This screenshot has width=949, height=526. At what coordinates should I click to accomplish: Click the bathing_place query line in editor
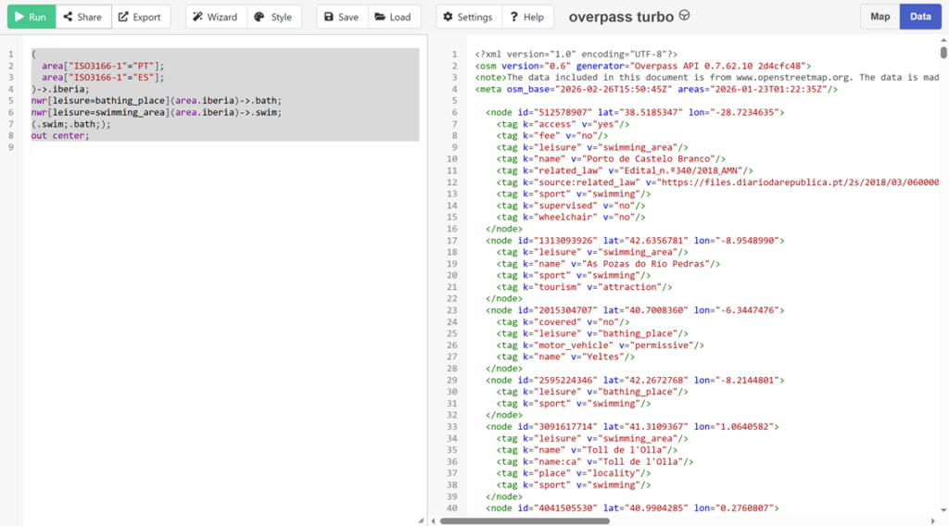tap(156, 100)
